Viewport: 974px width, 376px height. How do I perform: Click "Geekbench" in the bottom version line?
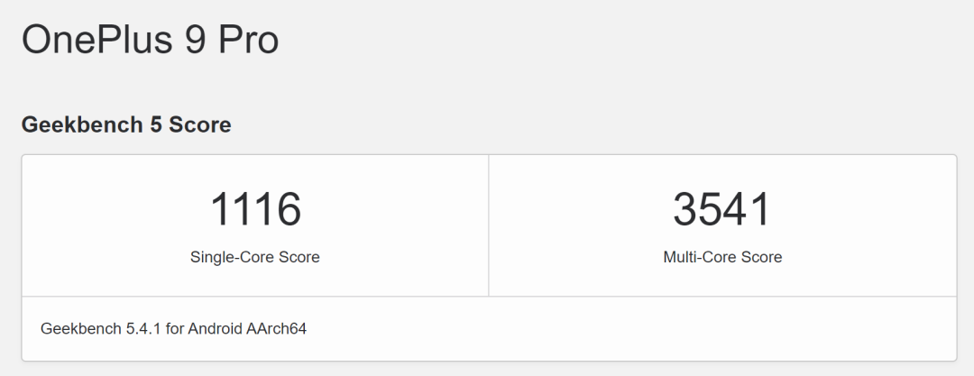point(81,329)
